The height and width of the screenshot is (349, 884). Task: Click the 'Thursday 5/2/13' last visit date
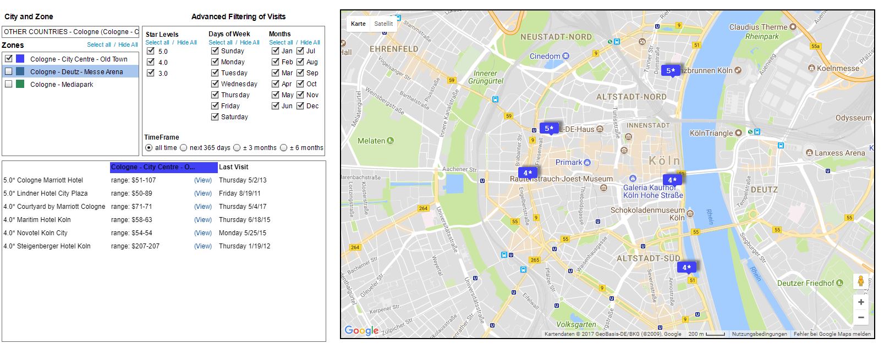[x=243, y=180]
